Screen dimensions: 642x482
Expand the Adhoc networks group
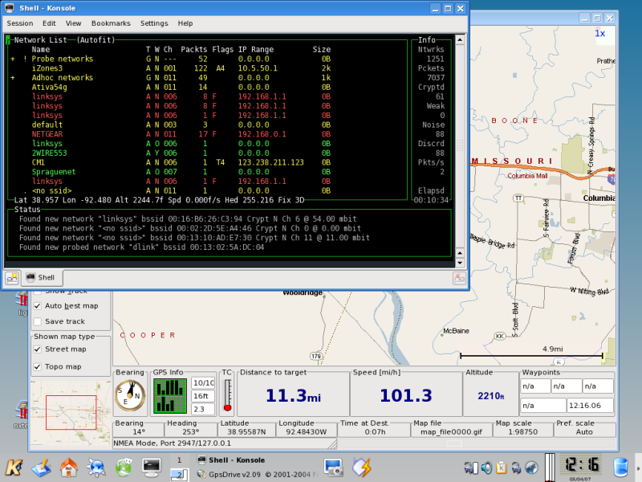point(13,78)
